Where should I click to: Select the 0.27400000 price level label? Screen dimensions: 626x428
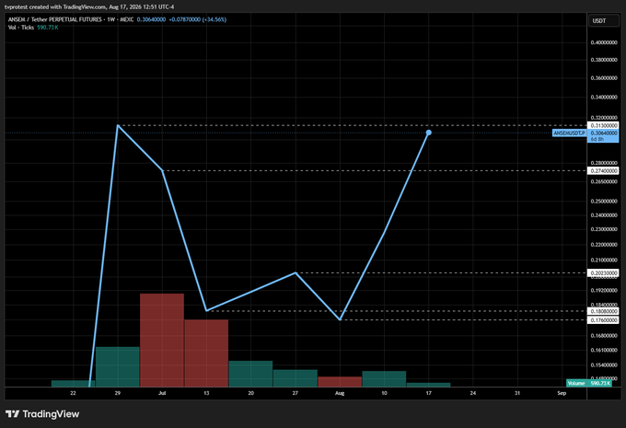pos(604,171)
